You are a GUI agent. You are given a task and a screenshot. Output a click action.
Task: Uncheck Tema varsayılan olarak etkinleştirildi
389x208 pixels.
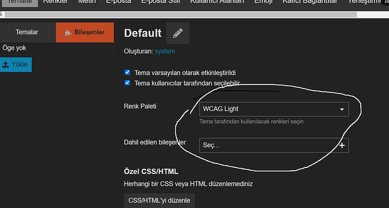(x=127, y=72)
